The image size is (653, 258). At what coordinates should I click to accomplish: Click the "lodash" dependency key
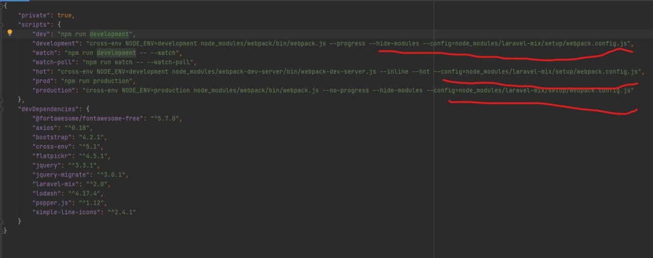pos(46,193)
